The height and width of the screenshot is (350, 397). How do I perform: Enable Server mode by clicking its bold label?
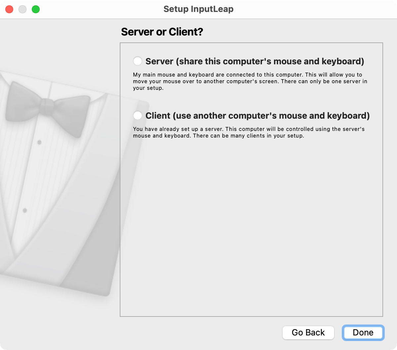coord(255,61)
